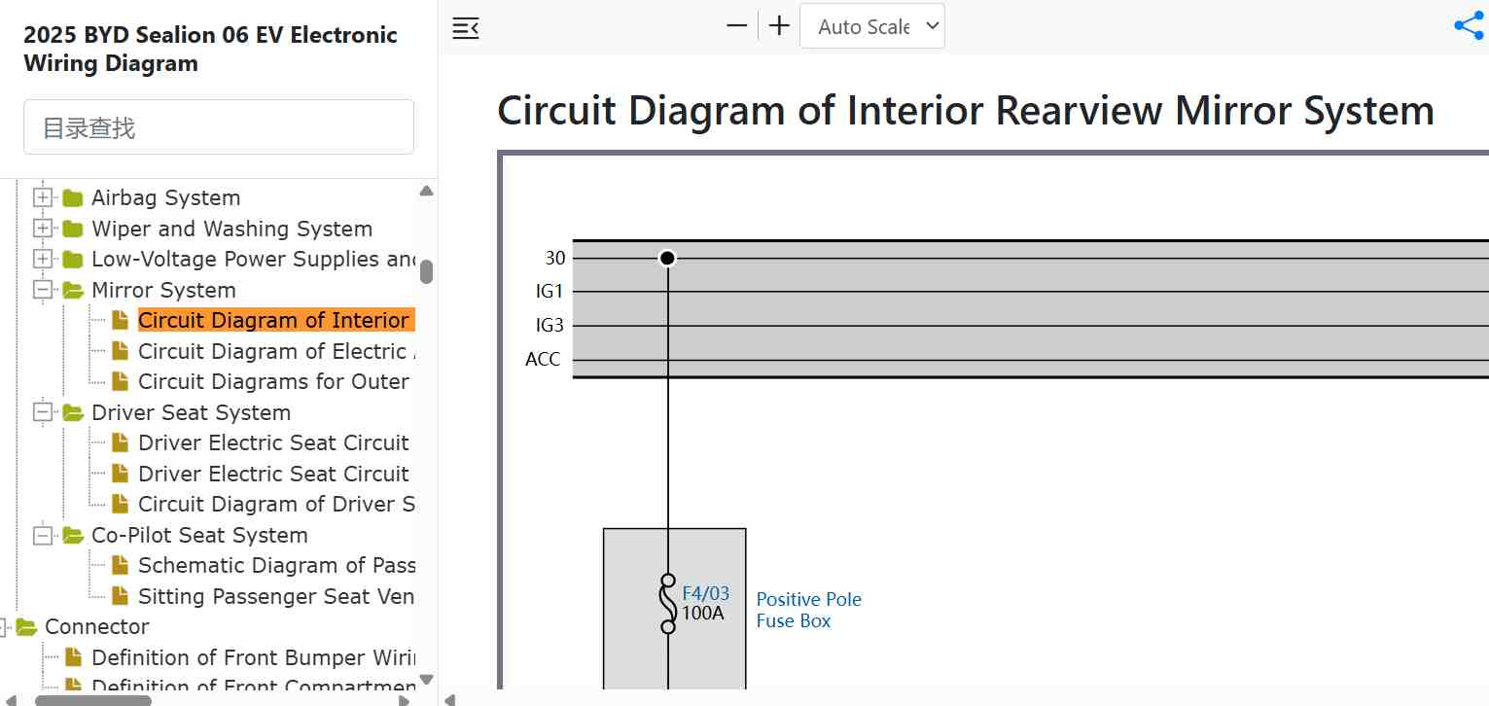Click the Mirror System open-folder icon
Image resolution: width=1489 pixels, height=706 pixels.
[73, 291]
